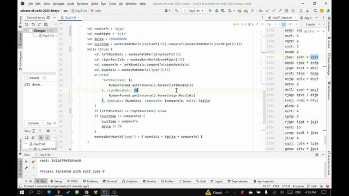Open Structure panel settings gear
The height and width of the screenshot is (196, 349).
48,131
